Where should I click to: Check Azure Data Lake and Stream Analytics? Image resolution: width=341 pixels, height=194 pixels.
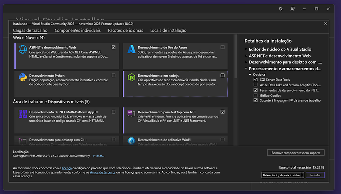click(256, 85)
